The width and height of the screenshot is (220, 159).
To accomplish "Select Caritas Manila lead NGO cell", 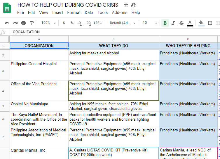I will click(x=188, y=153).
